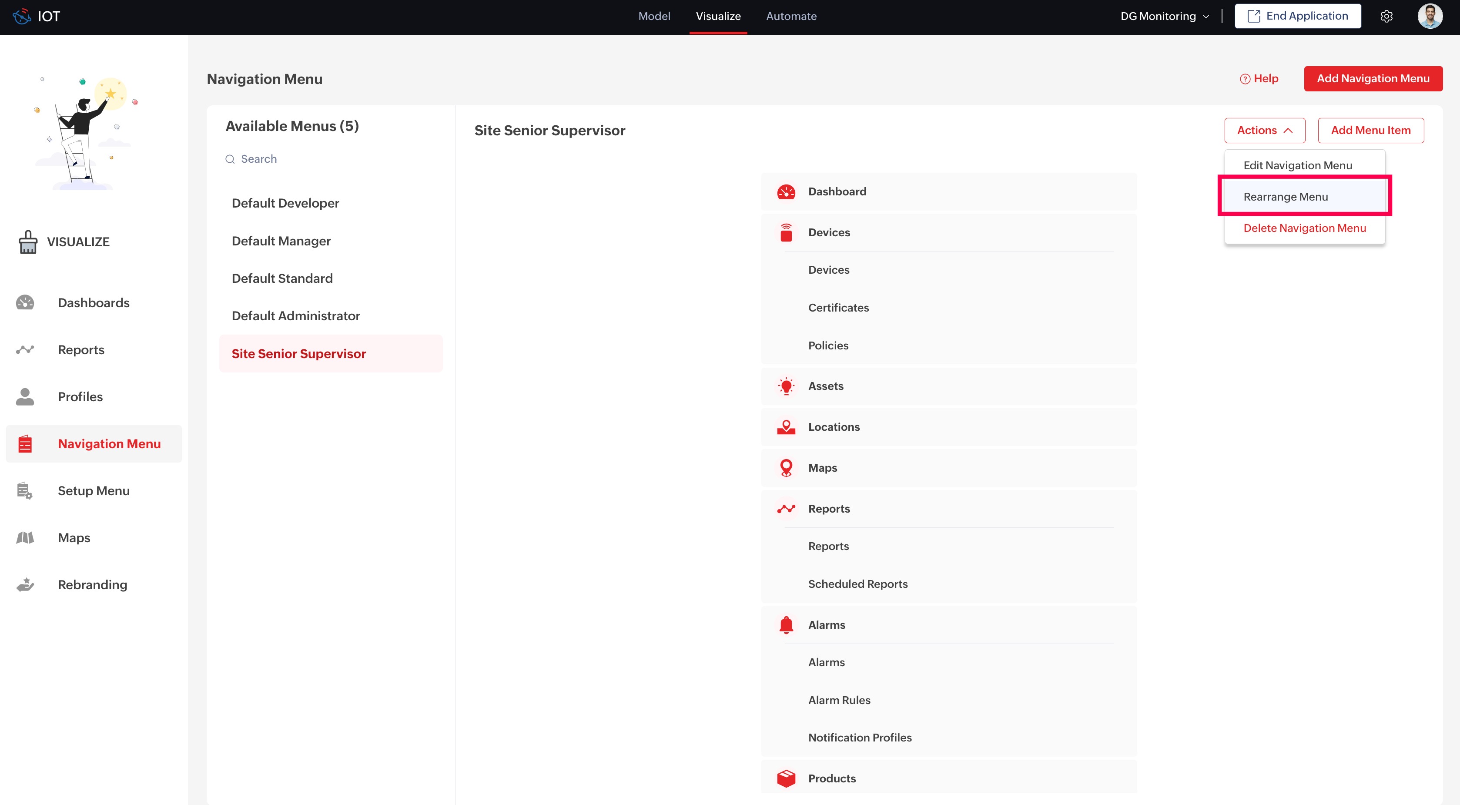Open the settings gear icon
Image resolution: width=1460 pixels, height=805 pixels.
point(1386,17)
